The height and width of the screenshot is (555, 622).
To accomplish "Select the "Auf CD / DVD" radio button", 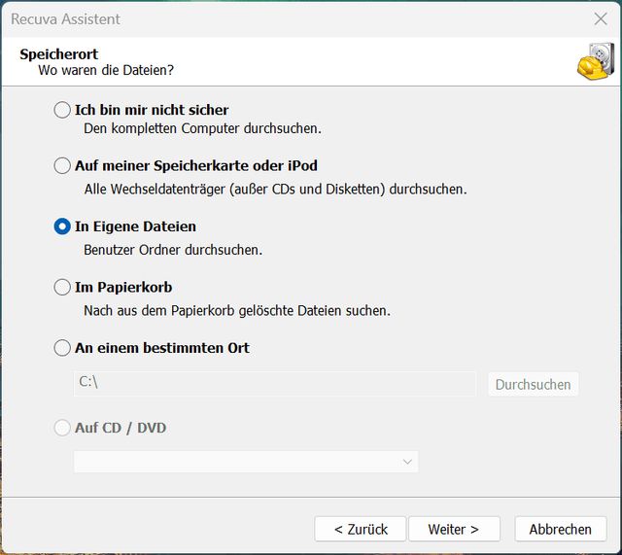I will tap(62, 428).
